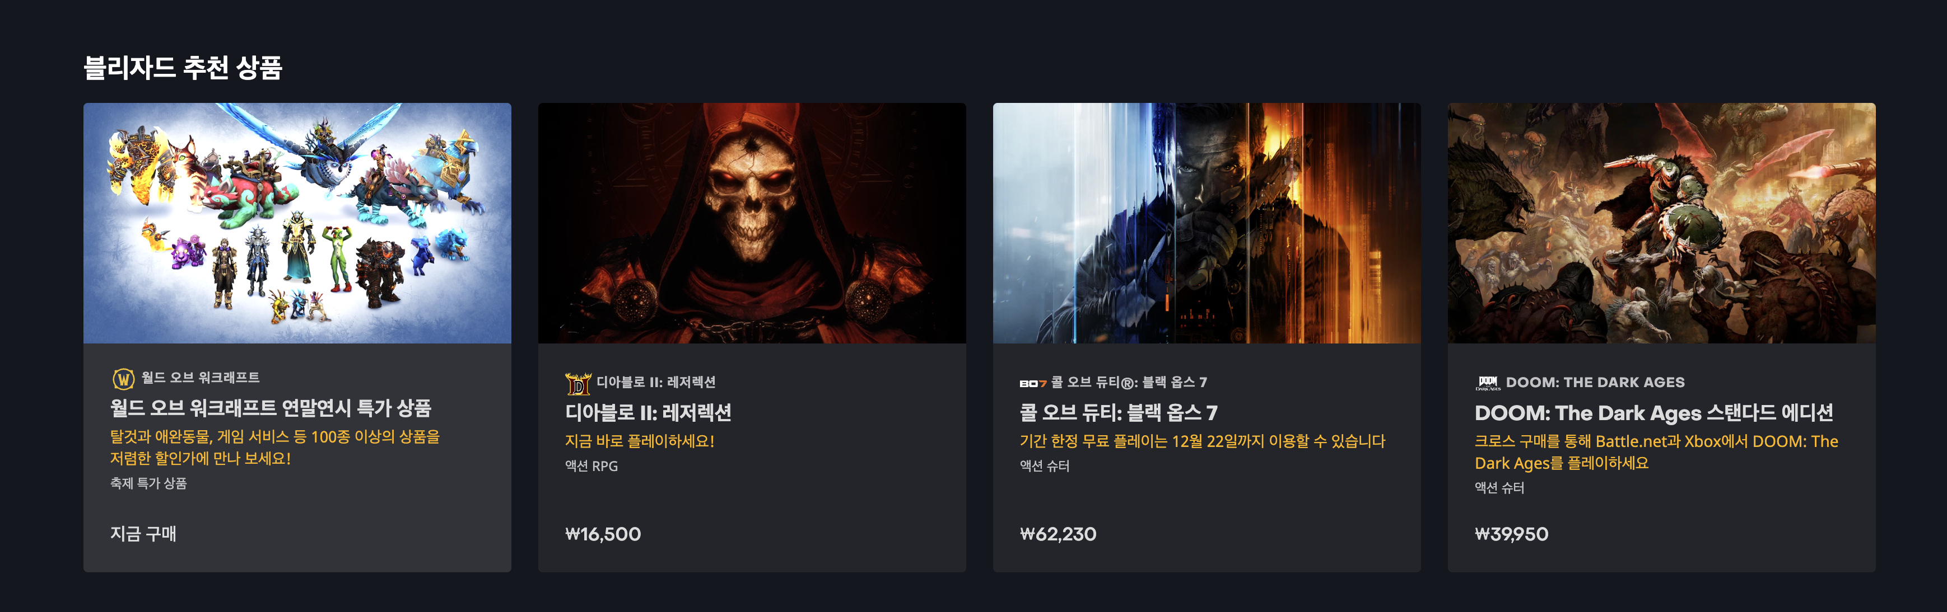This screenshot has height=612, width=1947.
Task: Select the ₩16,500 price for Diablo II
Action: (x=603, y=534)
